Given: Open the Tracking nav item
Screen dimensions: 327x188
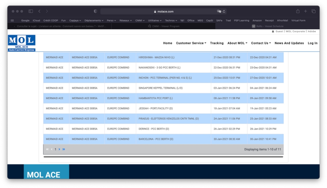Looking at the screenshot, I should point(217,43).
